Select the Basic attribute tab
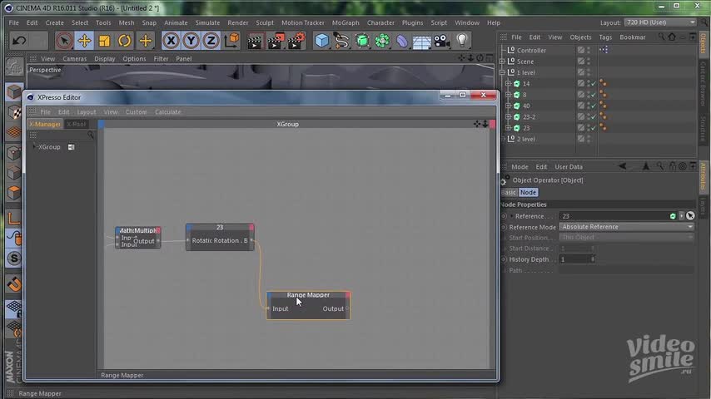711x399 pixels. point(509,193)
